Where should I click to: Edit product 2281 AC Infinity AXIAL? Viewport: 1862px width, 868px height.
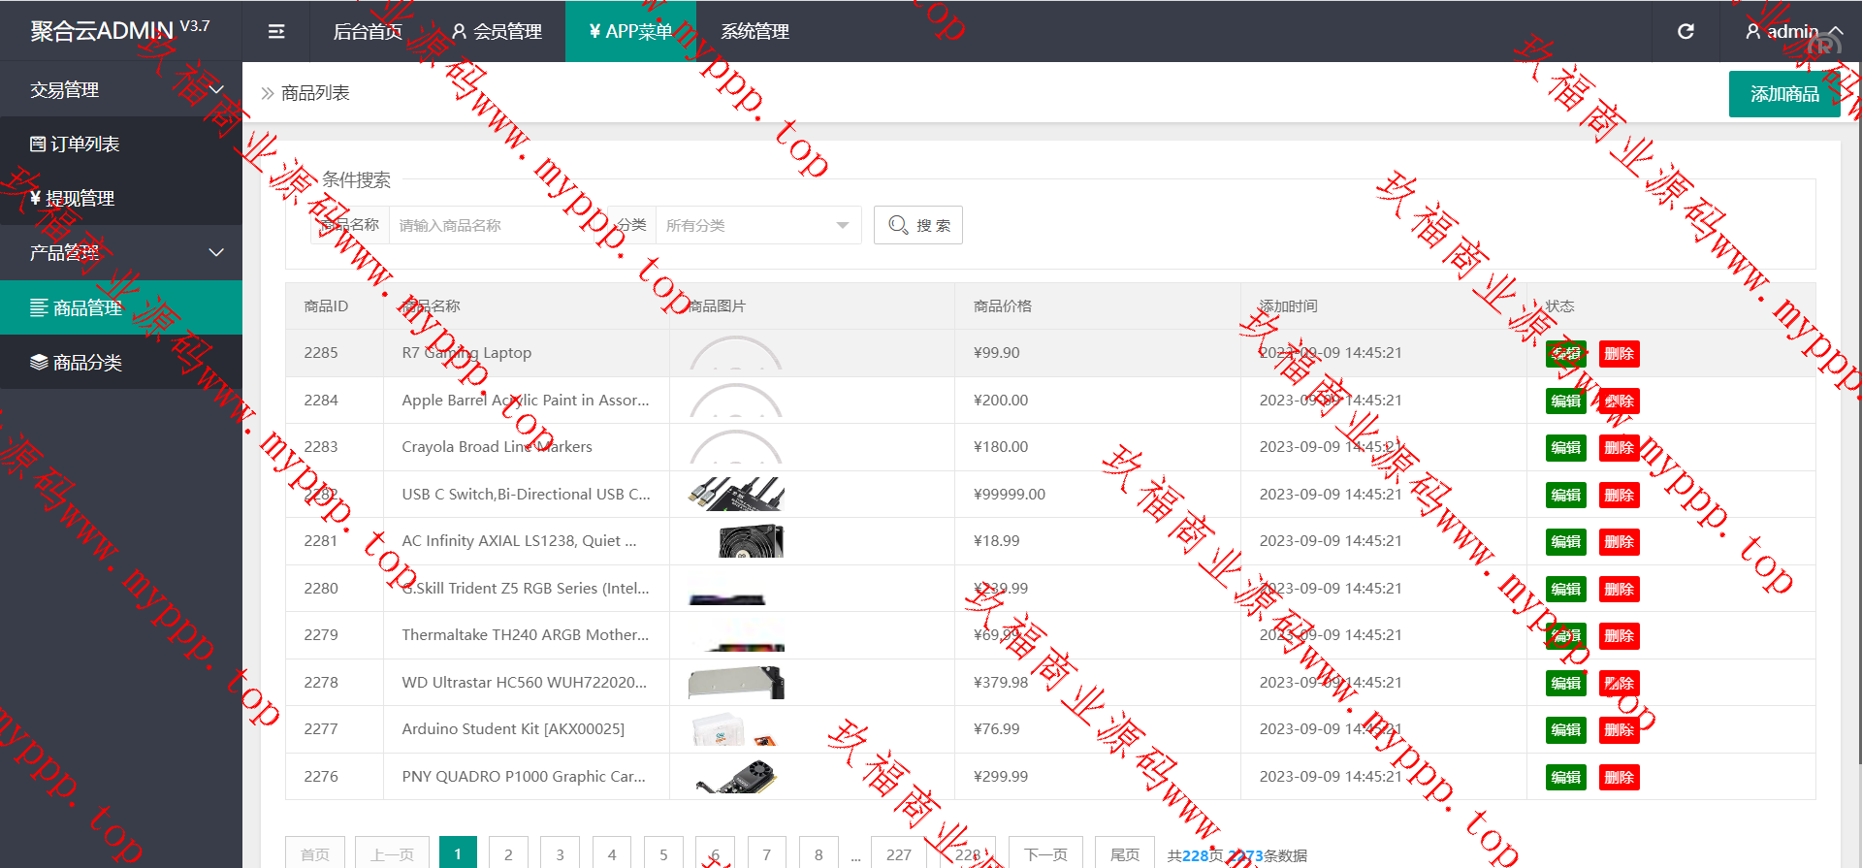click(x=1565, y=542)
